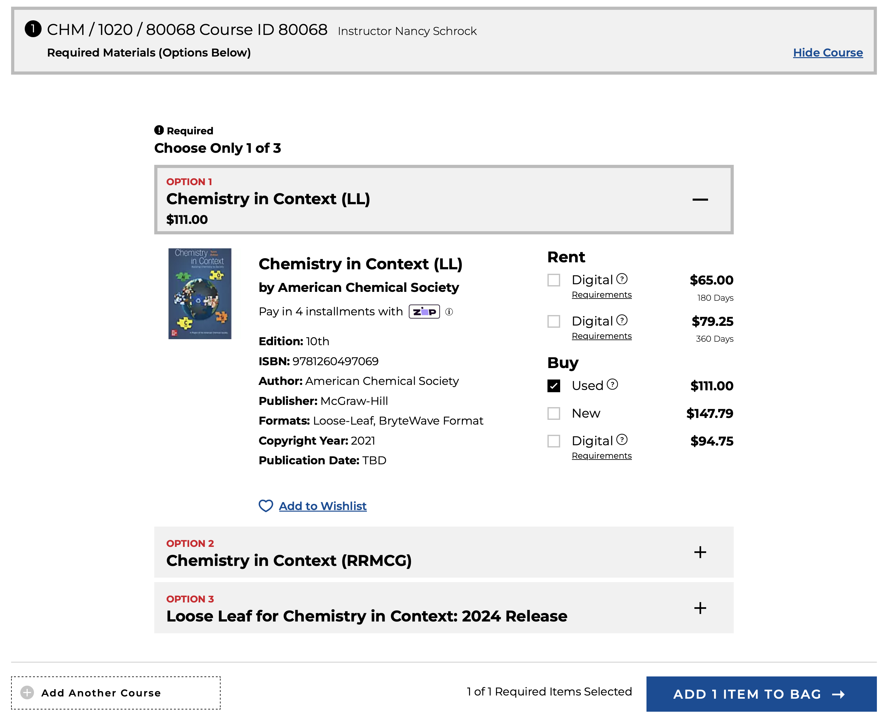Click help icon next to 180-day Digital rental

click(621, 279)
